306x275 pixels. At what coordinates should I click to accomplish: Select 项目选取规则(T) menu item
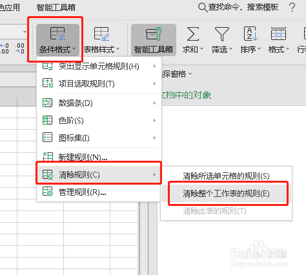point(99,83)
